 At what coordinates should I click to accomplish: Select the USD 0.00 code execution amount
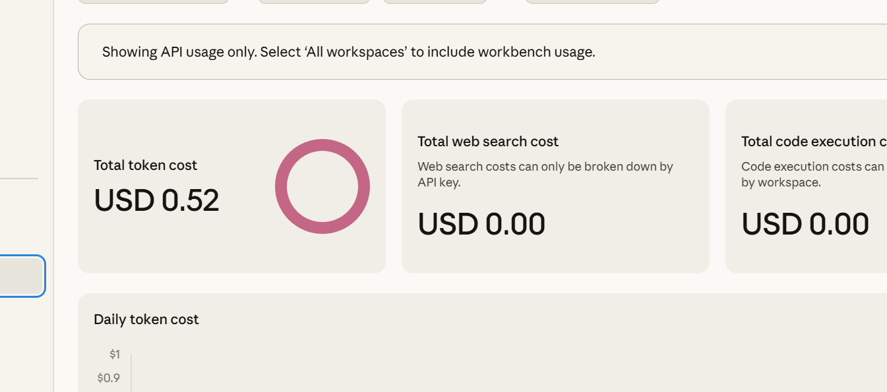(805, 224)
